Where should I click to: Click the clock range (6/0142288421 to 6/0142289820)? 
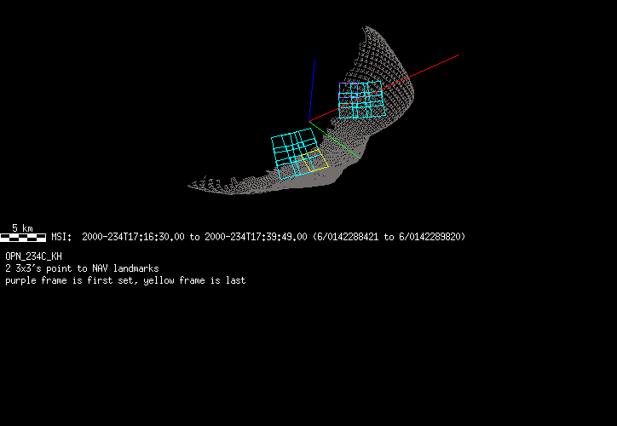389,237
